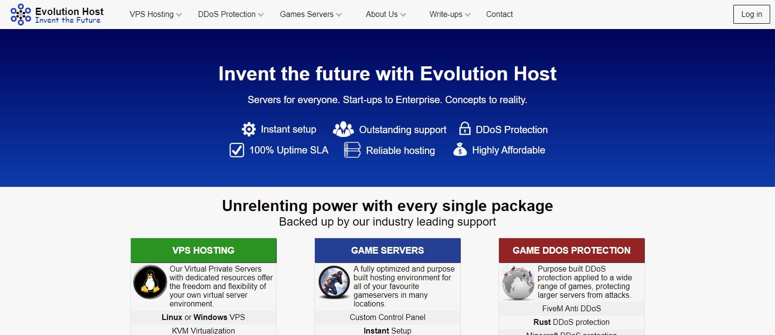
Task: Click the Linux penguin image in VPS Hosting
Action: (x=150, y=282)
